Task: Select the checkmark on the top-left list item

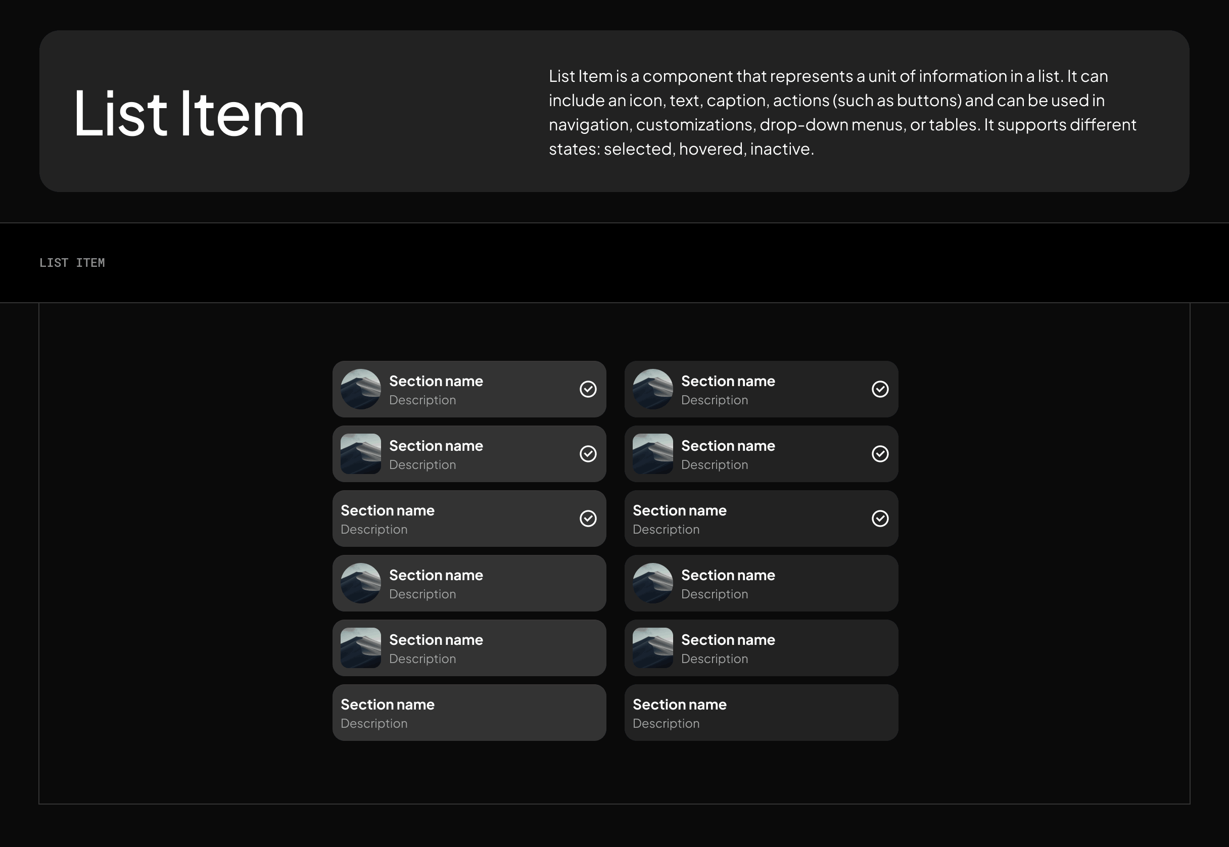Action: tap(588, 389)
